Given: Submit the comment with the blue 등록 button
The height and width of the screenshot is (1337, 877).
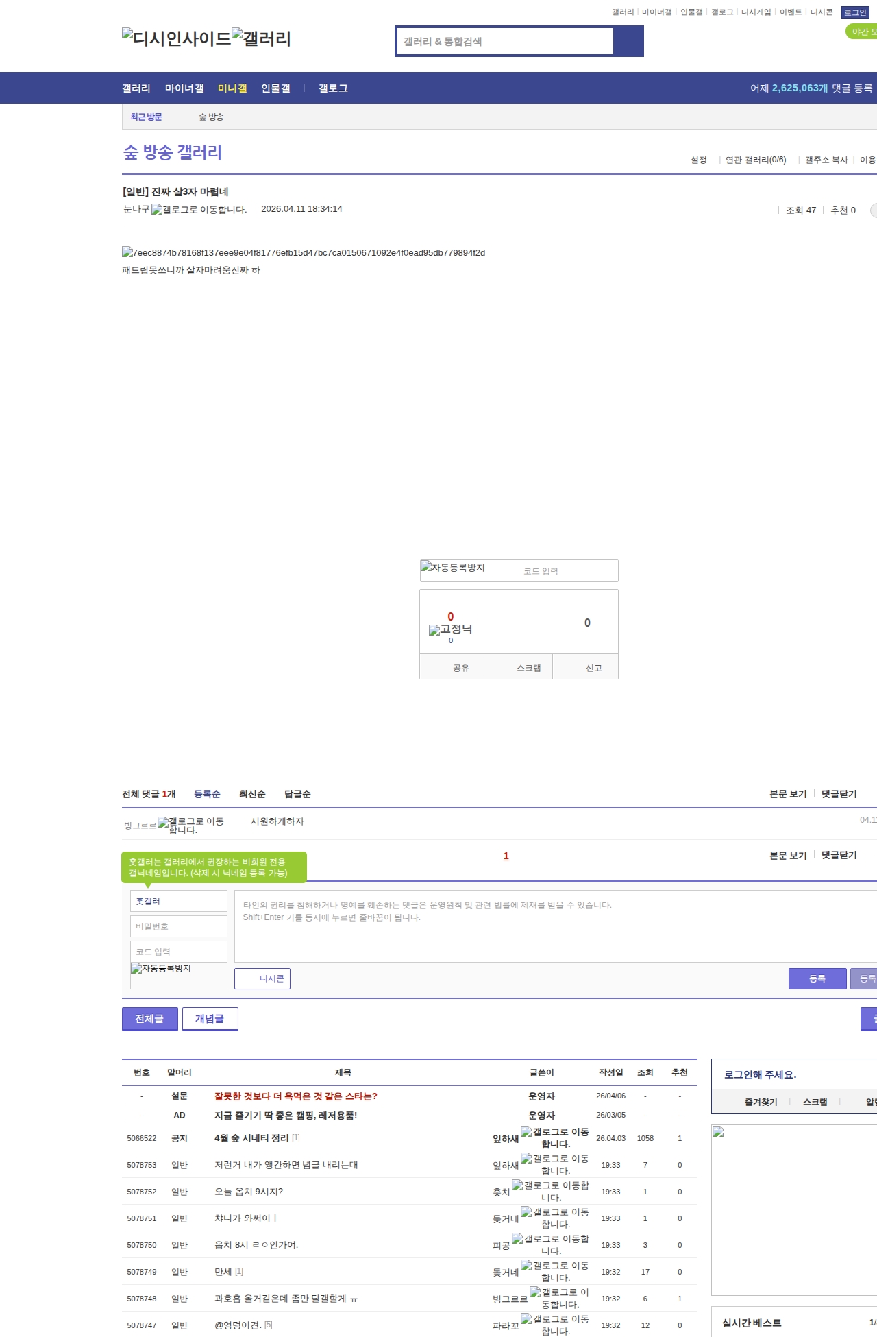Looking at the screenshot, I should tap(817, 978).
